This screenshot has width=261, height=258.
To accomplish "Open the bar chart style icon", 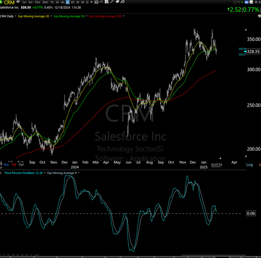I will pyautogui.click(x=101, y=2).
